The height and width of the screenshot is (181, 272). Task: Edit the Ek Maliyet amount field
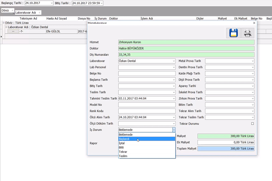(x=226, y=142)
